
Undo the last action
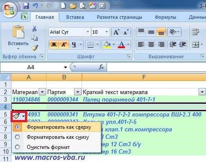[35, 6]
